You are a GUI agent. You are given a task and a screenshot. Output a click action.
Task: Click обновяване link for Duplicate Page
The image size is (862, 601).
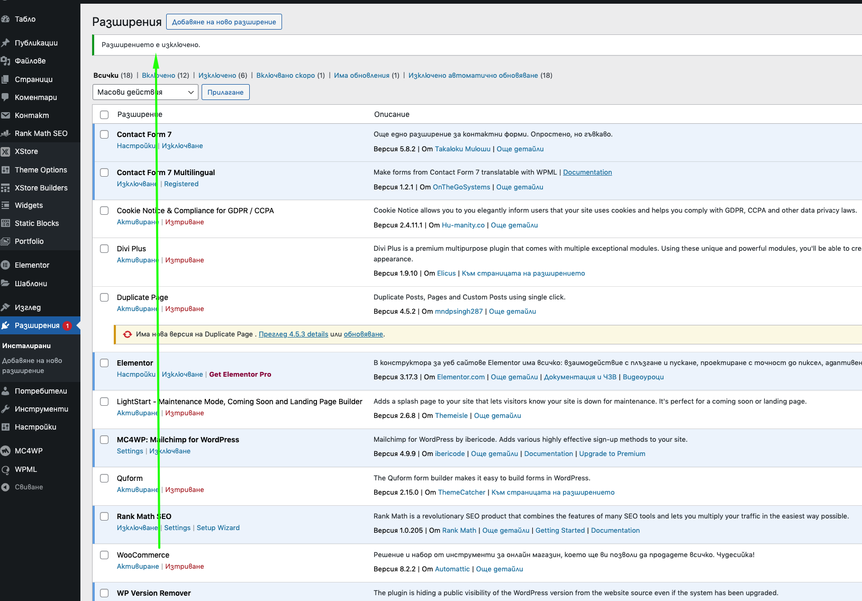pos(364,334)
